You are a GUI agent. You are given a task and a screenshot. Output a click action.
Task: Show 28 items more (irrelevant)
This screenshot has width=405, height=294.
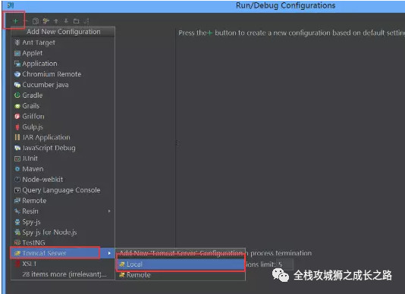pyautogui.click(x=63, y=274)
